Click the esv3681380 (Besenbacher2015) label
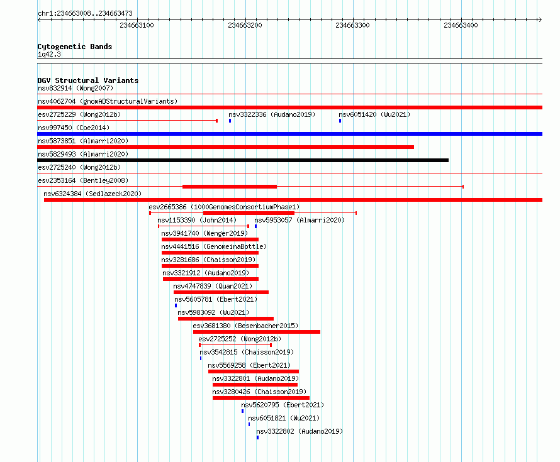Image resolution: width=560 pixels, height=462 pixels. tap(245, 326)
